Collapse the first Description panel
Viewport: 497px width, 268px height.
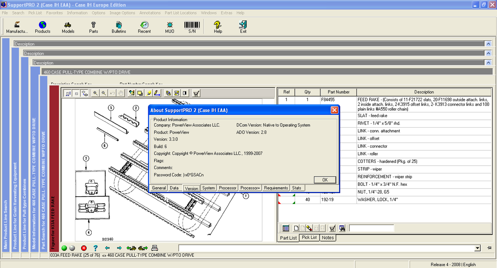tap(488, 44)
